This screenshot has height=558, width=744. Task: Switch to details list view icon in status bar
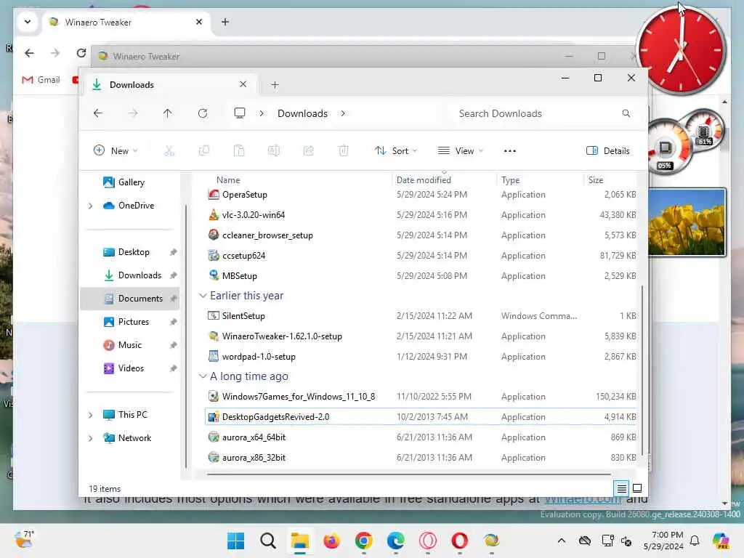(x=622, y=488)
